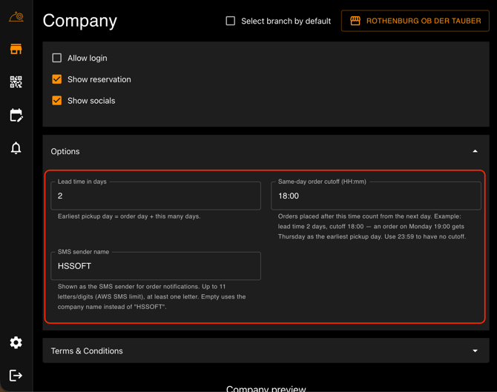Open the app logo icon in sidebar
Screen dimensions: 497x392
pos(16,16)
